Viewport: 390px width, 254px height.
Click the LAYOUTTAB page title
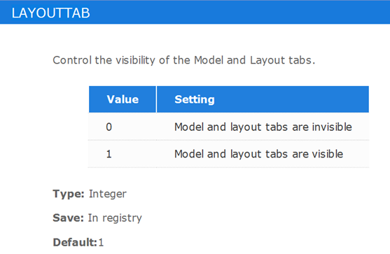50,13
